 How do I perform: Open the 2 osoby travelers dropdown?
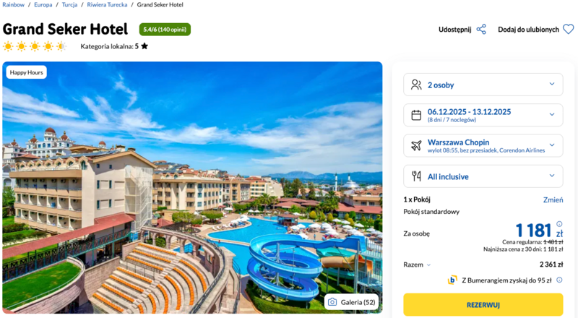483,85
